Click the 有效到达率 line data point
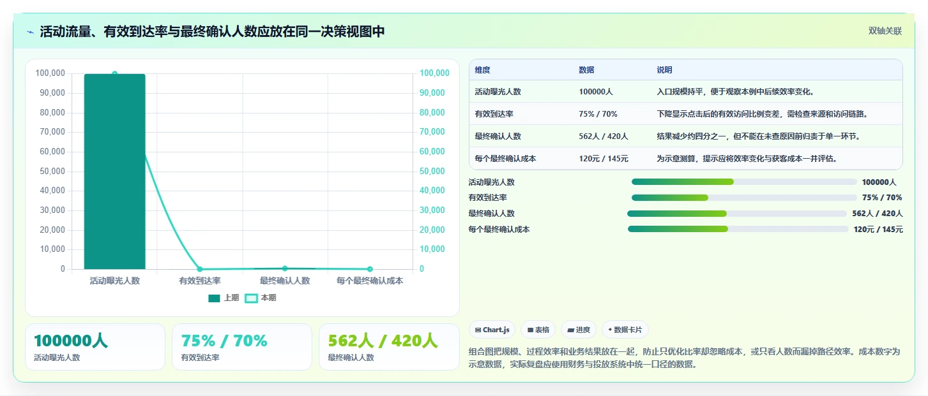 tap(200, 269)
